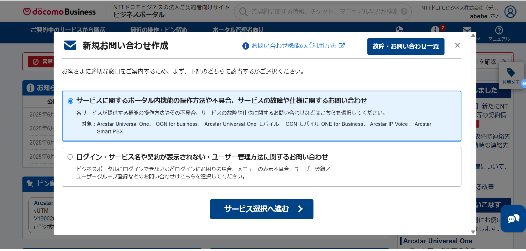Viewport: 526px width, 251px height.
Task: Click the mail inquiry icon in navigation bar
Action: (x=467, y=29)
